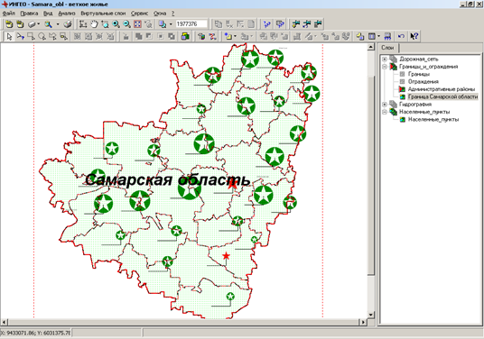484x339 pixels.
Task: Click the second yellow save icon
Action: (x=21, y=24)
